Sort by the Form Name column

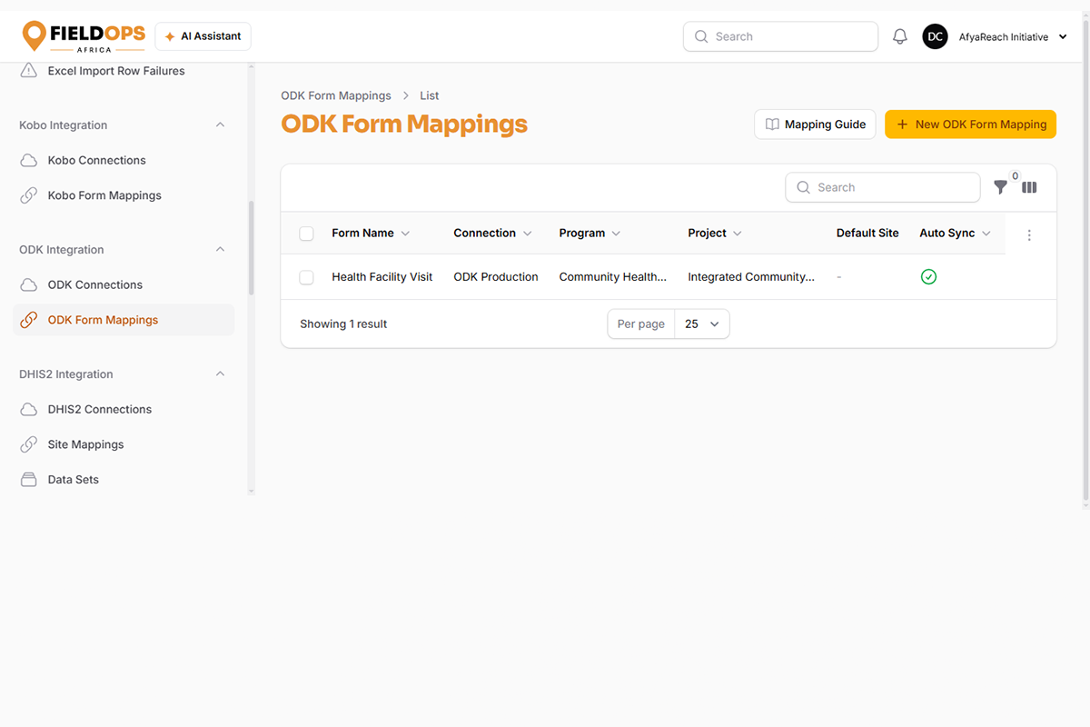tap(371, 234)
